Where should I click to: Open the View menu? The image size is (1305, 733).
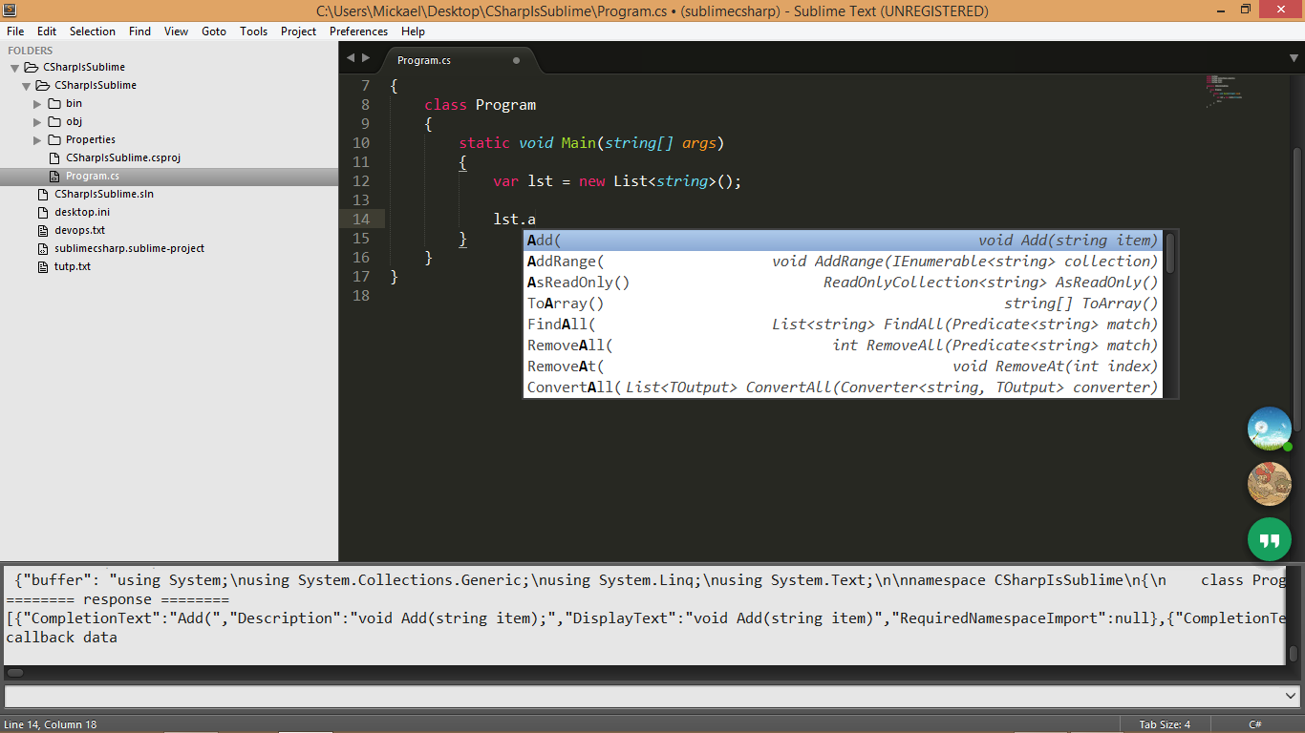click(x=176, y=31)
